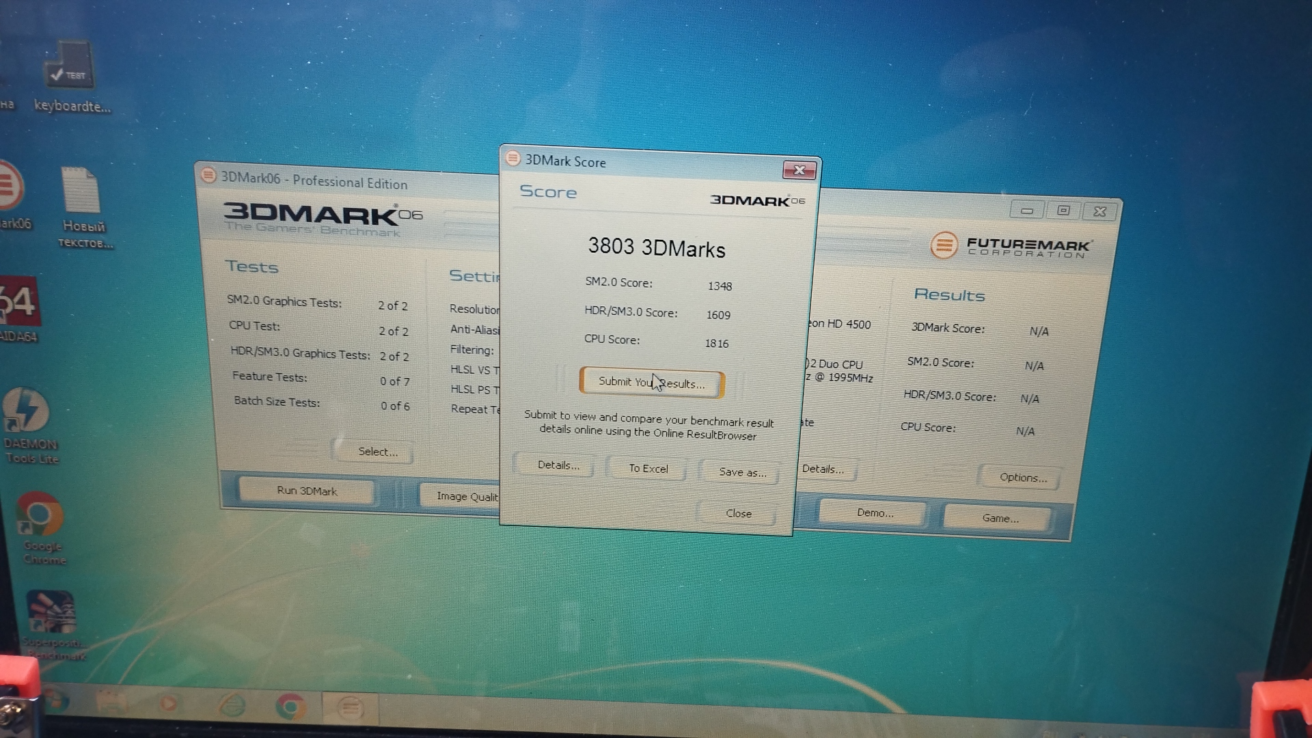Click the Game... button
Viewport: 1312px width, 738px height.
[x=999, y=518]
